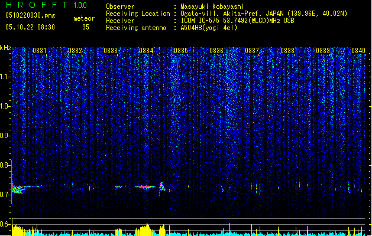Click the kHz unit label

pyautogui.click(x=5, y=48)
